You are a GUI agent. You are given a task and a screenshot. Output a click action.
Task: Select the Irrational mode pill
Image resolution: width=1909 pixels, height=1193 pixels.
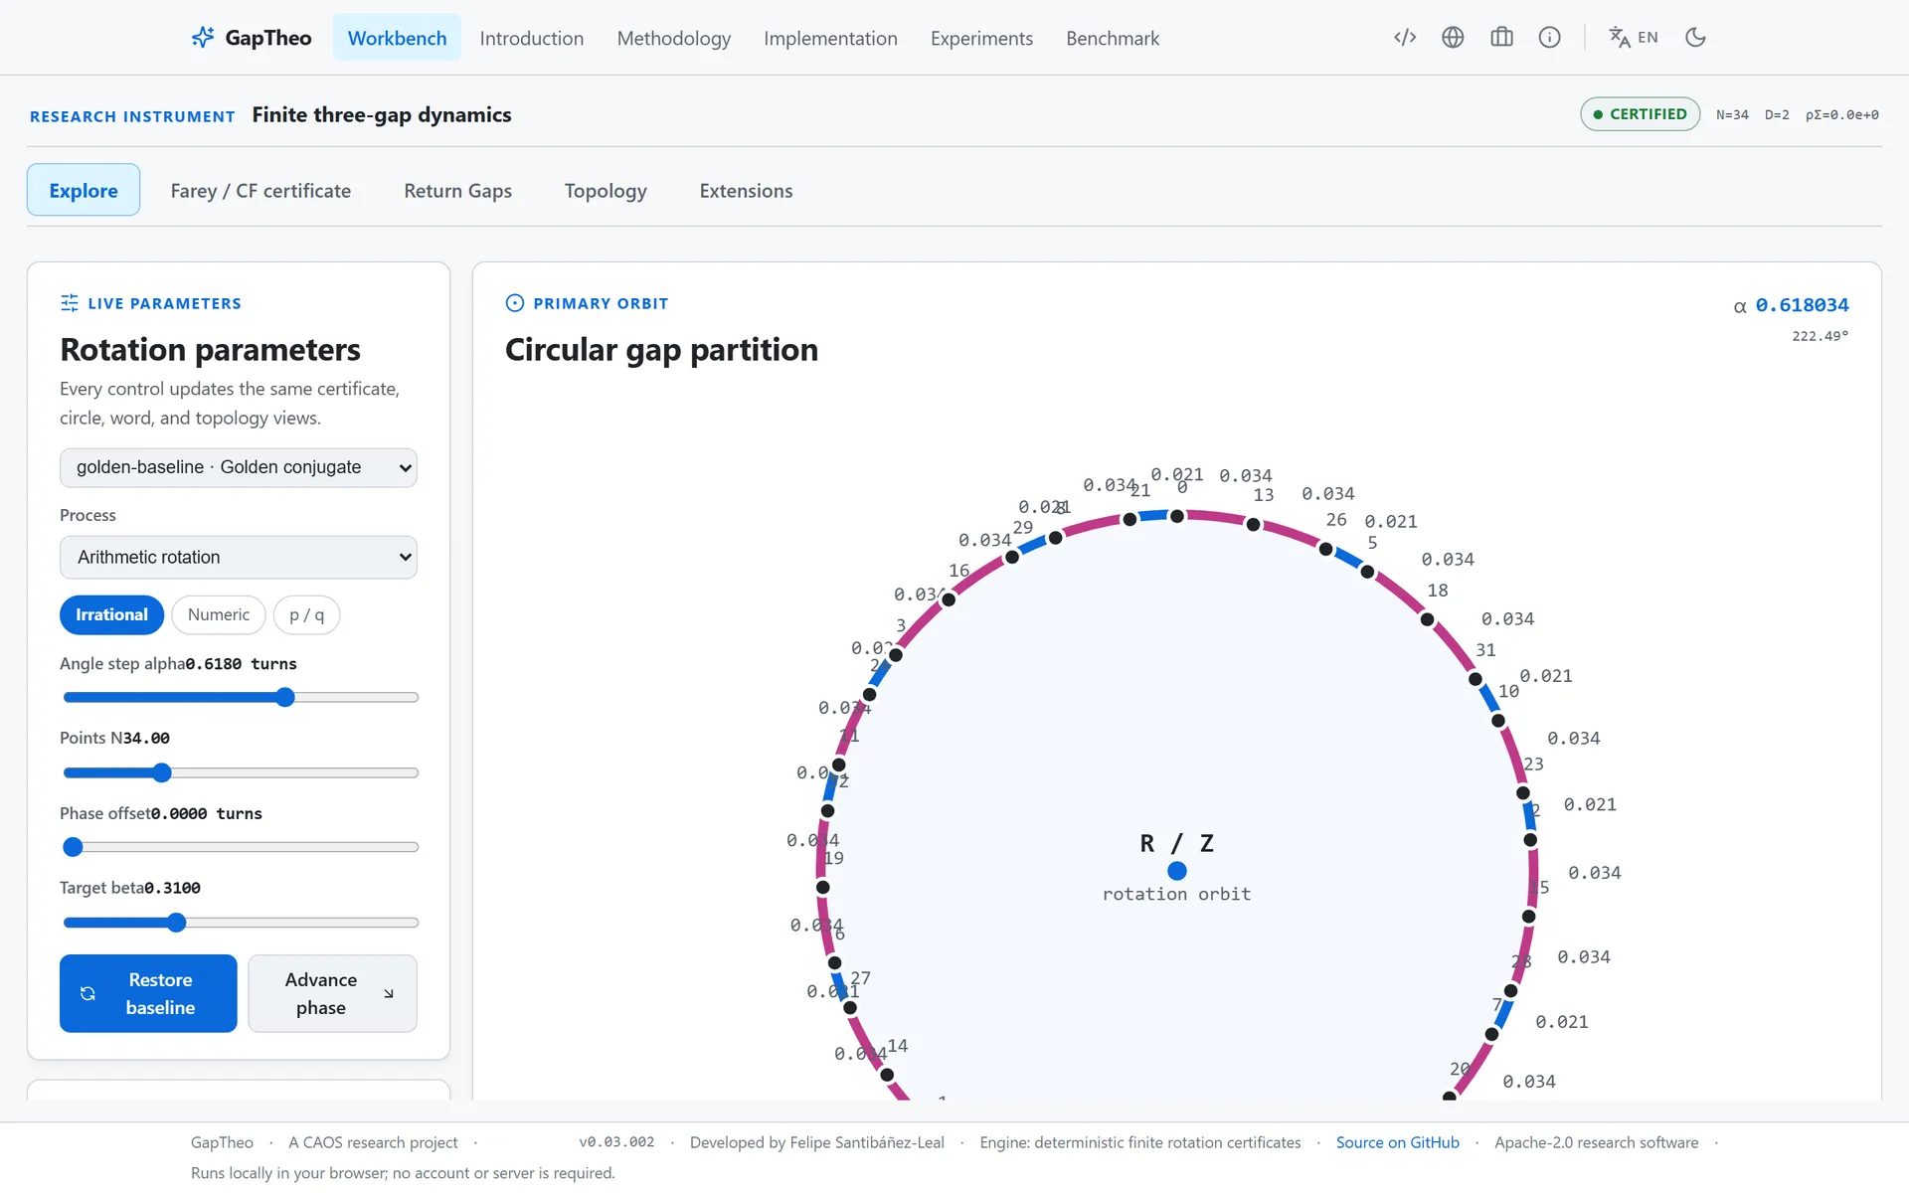pyautogui.click(x=111, y=614)
